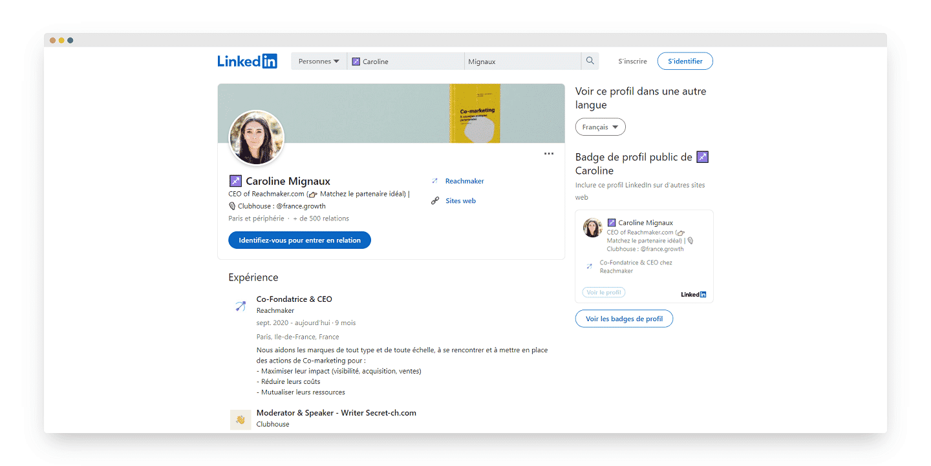Screen dimensions: 931x466
Task: Open the Français language dropdown
Action: coord(600,127)
